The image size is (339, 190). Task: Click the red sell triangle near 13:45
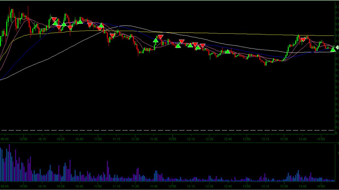pos(303,39)
